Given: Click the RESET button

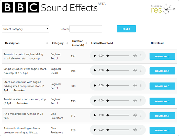Looking at the screenshot, I should click(126, 29).
